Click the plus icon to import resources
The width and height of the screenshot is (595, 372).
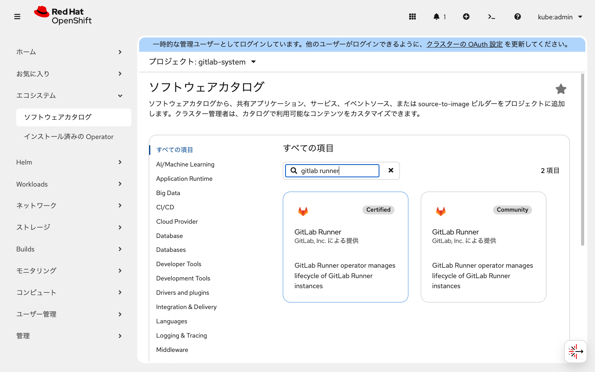tap(466, 17)
